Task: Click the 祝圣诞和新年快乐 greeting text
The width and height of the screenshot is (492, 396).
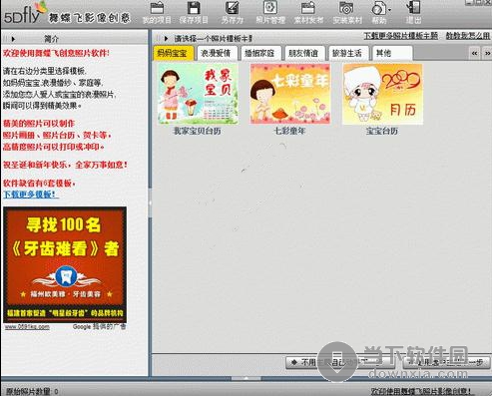Action: tap(65, 165)
